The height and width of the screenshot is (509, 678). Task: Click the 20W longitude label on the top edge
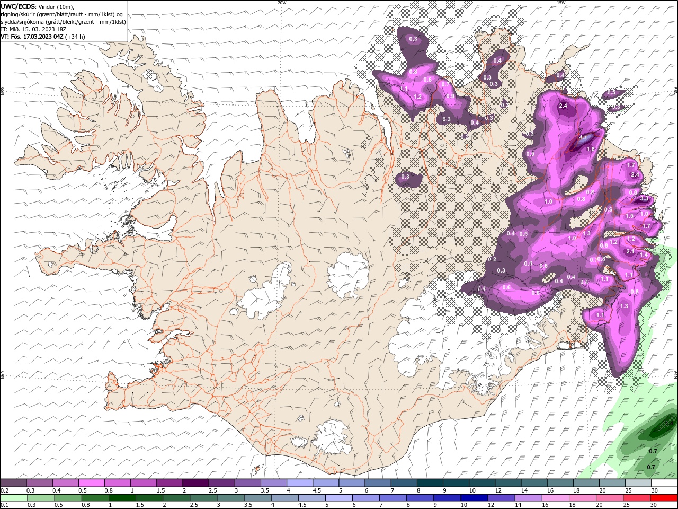pyautogui.click(x=282, y=3)
